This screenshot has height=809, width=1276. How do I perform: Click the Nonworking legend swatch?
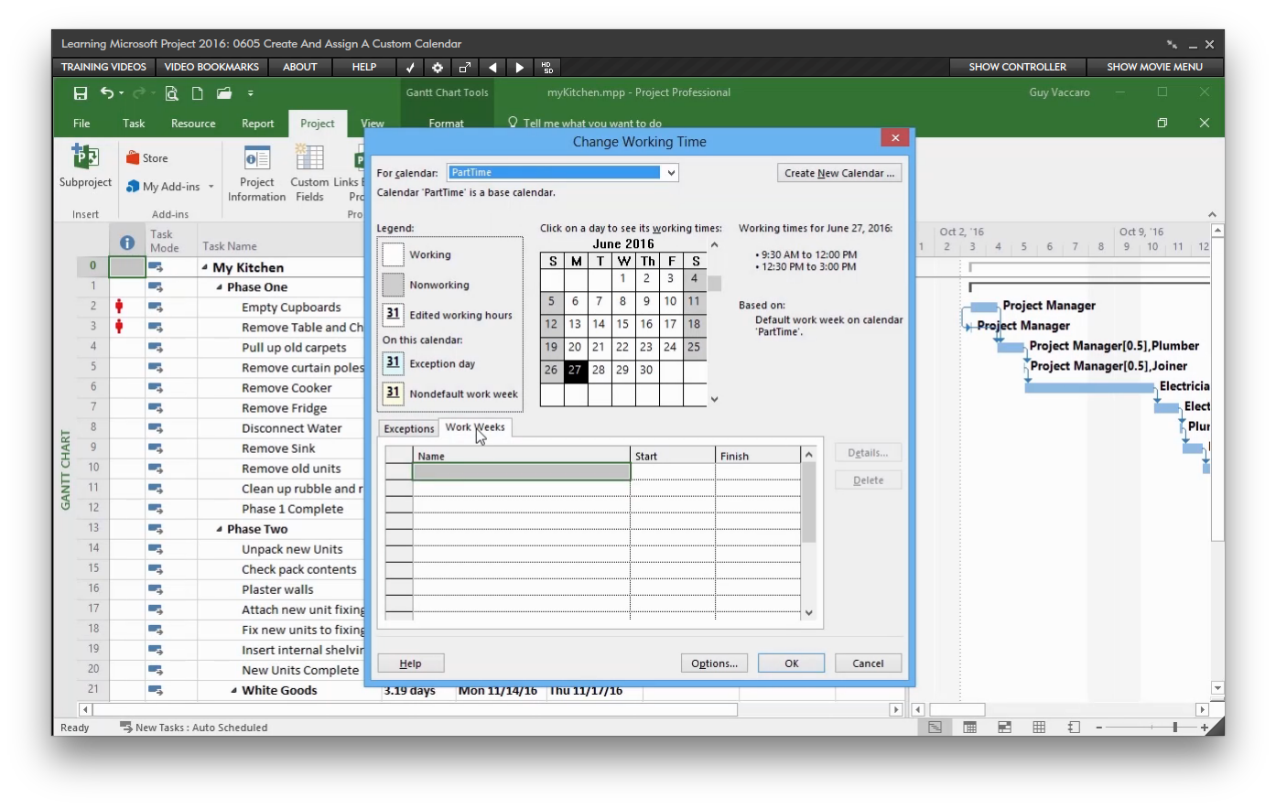pyautogui.click(x=394, y=285)
